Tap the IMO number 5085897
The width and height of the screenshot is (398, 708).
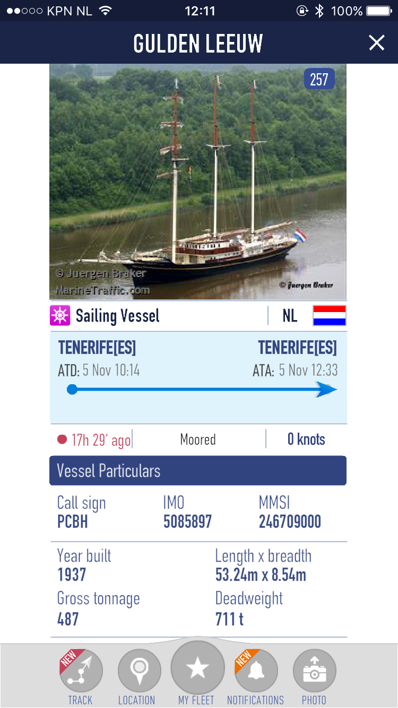point(187,522)
